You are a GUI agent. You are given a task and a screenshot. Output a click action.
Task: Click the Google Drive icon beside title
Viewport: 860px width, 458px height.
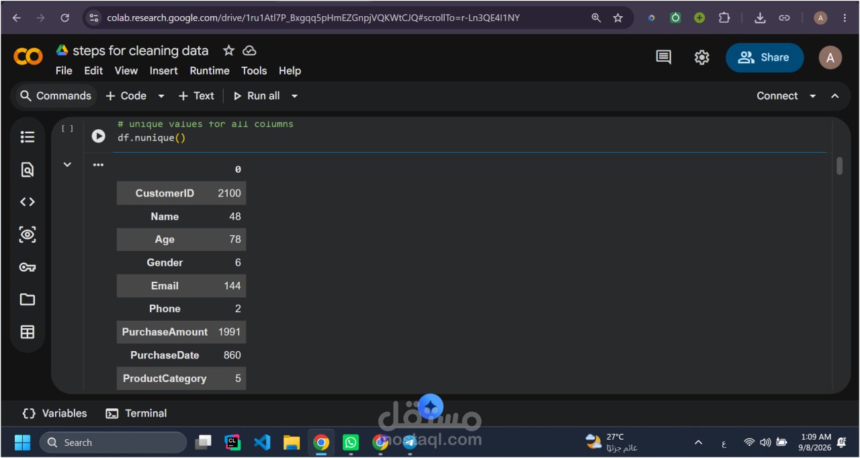coord(62,50)
